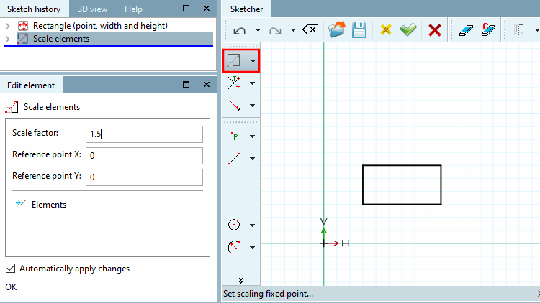Cancel sketch with the red X icon

tap(435, 30)
